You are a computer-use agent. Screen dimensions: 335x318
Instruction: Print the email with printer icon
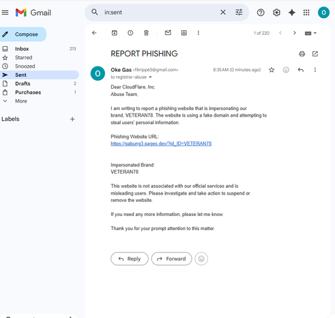(x=302, y=54)
